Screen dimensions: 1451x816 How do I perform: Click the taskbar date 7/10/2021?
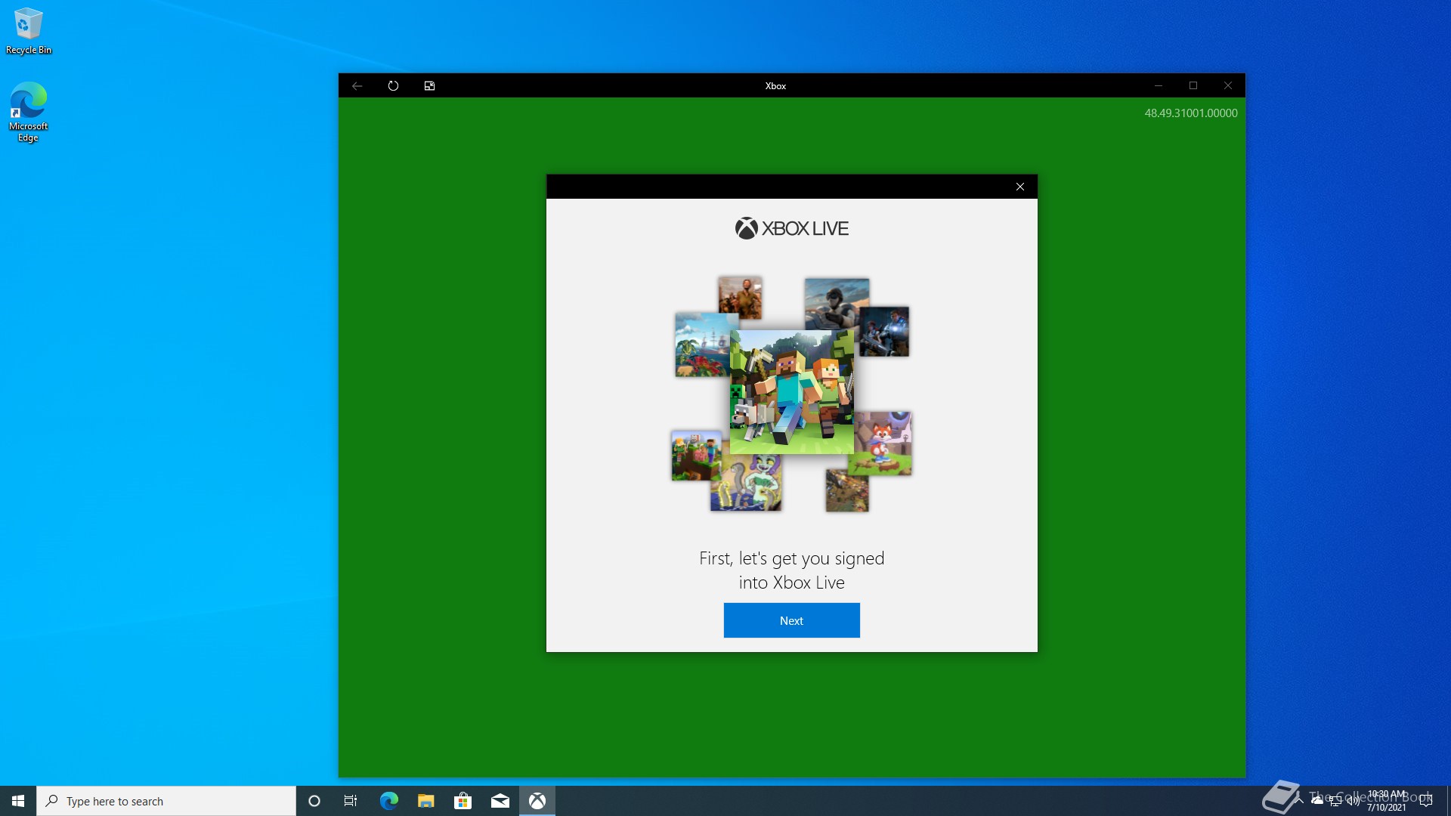tap(1387, 808)
